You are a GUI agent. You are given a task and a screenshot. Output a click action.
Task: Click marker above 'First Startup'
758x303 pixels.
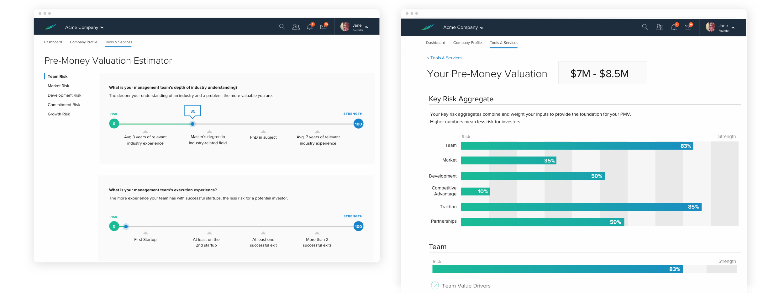point(145,233)
